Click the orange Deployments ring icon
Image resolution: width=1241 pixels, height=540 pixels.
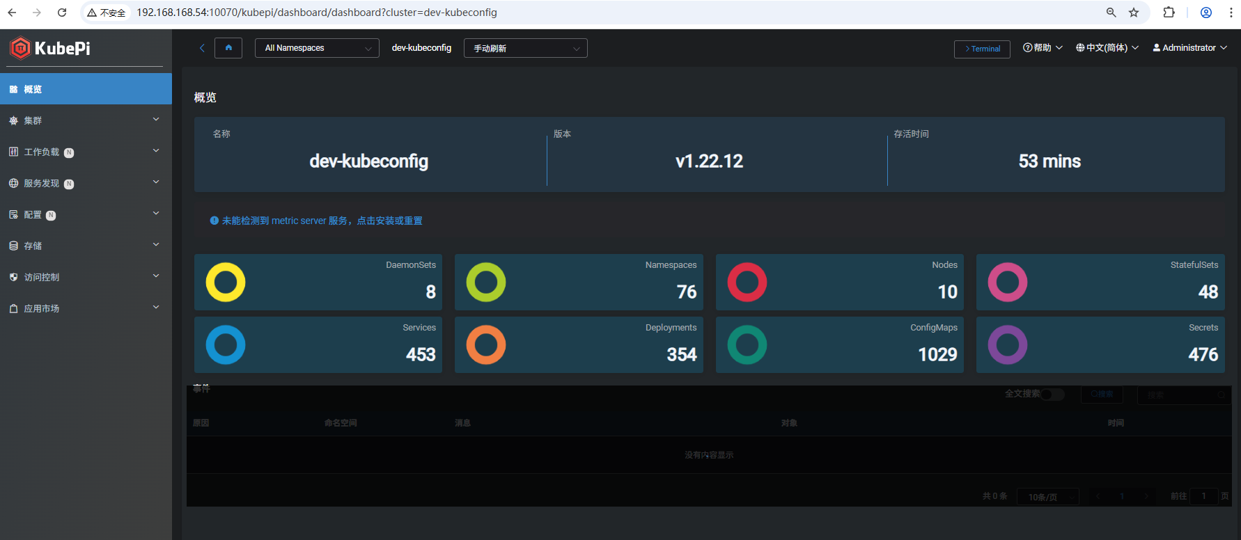(486, 345)
